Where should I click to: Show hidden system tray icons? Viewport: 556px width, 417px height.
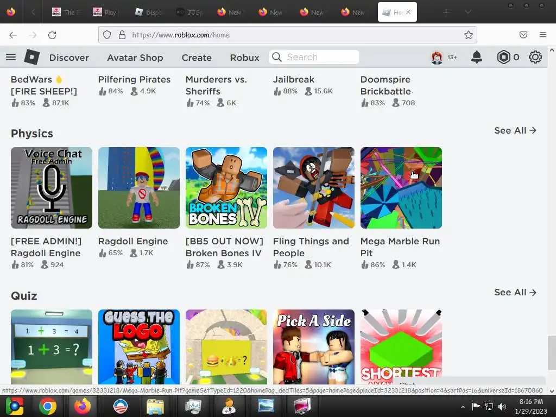coord(463,407)
